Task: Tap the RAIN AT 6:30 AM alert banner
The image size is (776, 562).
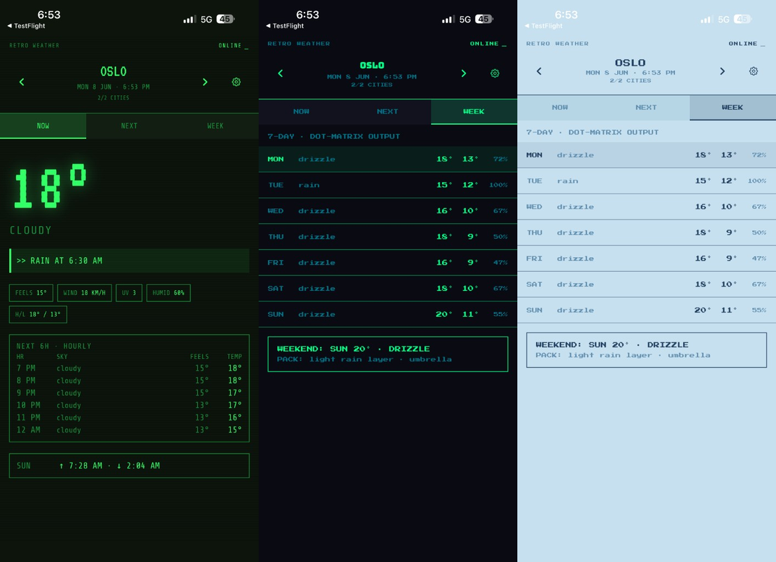Action: click(129, 261)
